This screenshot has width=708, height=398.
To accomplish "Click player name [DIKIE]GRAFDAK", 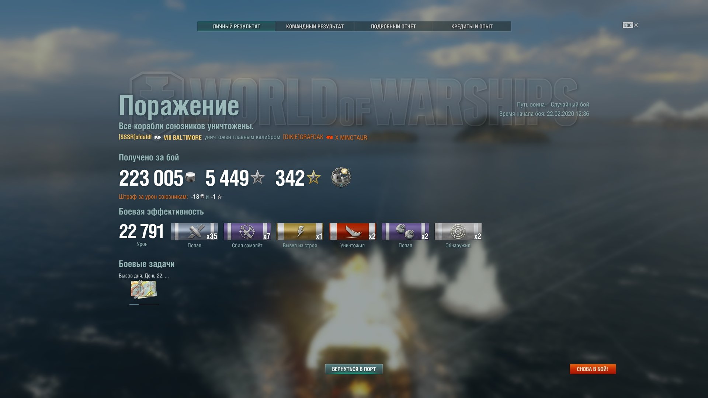I will coord(303,137).
